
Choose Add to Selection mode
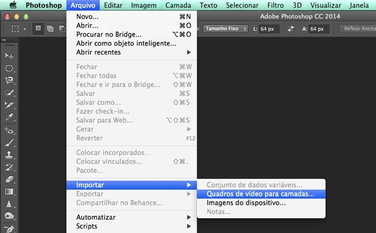coord(50,29)
